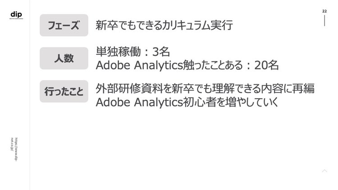The height and width of the screenshot is (190, 338).
Task: Click the tagline under the dip logo
Action: point(16,19)
